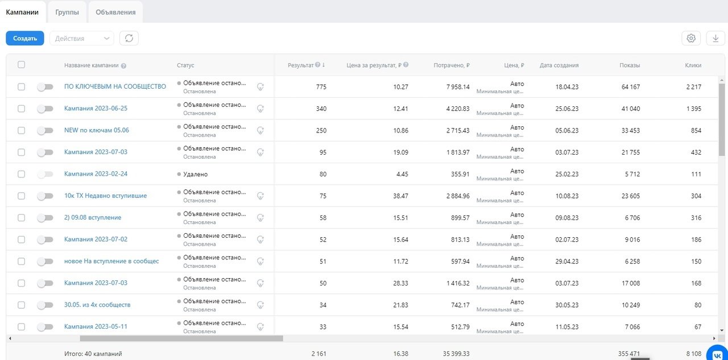This screenshot has width=728, height=360.
Task: Open table column settings gear
Action: tap(691, 38)
